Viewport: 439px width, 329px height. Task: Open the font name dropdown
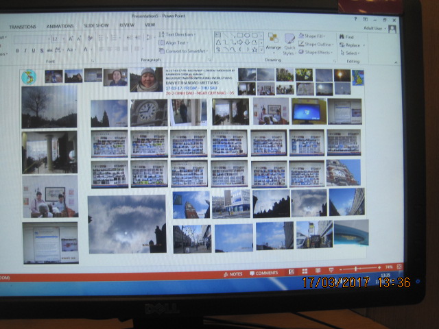click(x=49, y=40)
